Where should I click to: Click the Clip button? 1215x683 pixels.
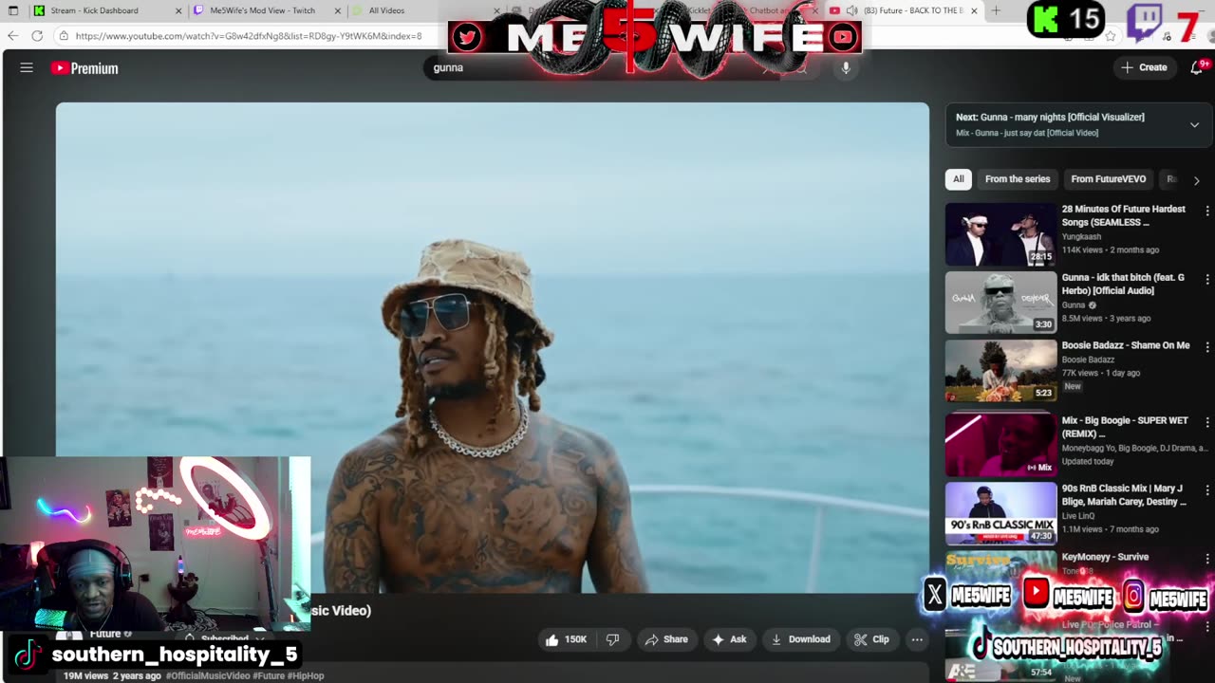click(x=871, y=639)
